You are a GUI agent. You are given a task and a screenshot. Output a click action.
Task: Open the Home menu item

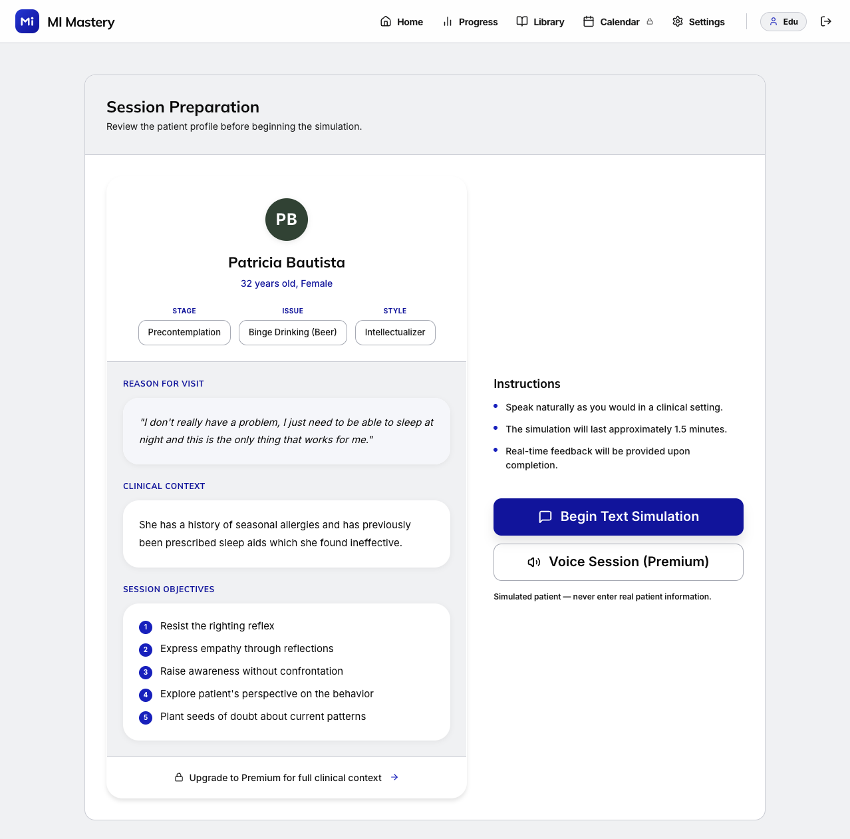(x=402, y=21)
